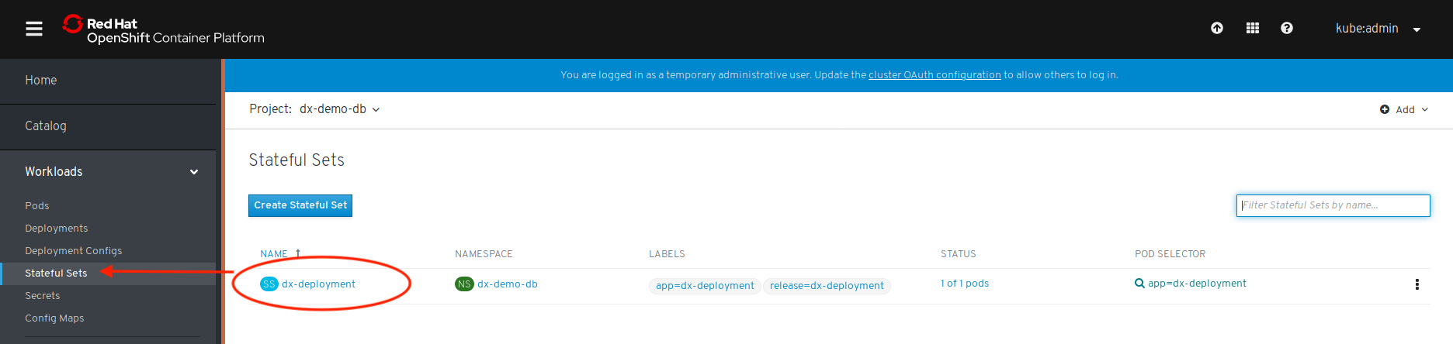Open the cluster OAuth configuration link
This screenshot has width=1453, height=344.
pyautogui.click(x=935, y=75)
